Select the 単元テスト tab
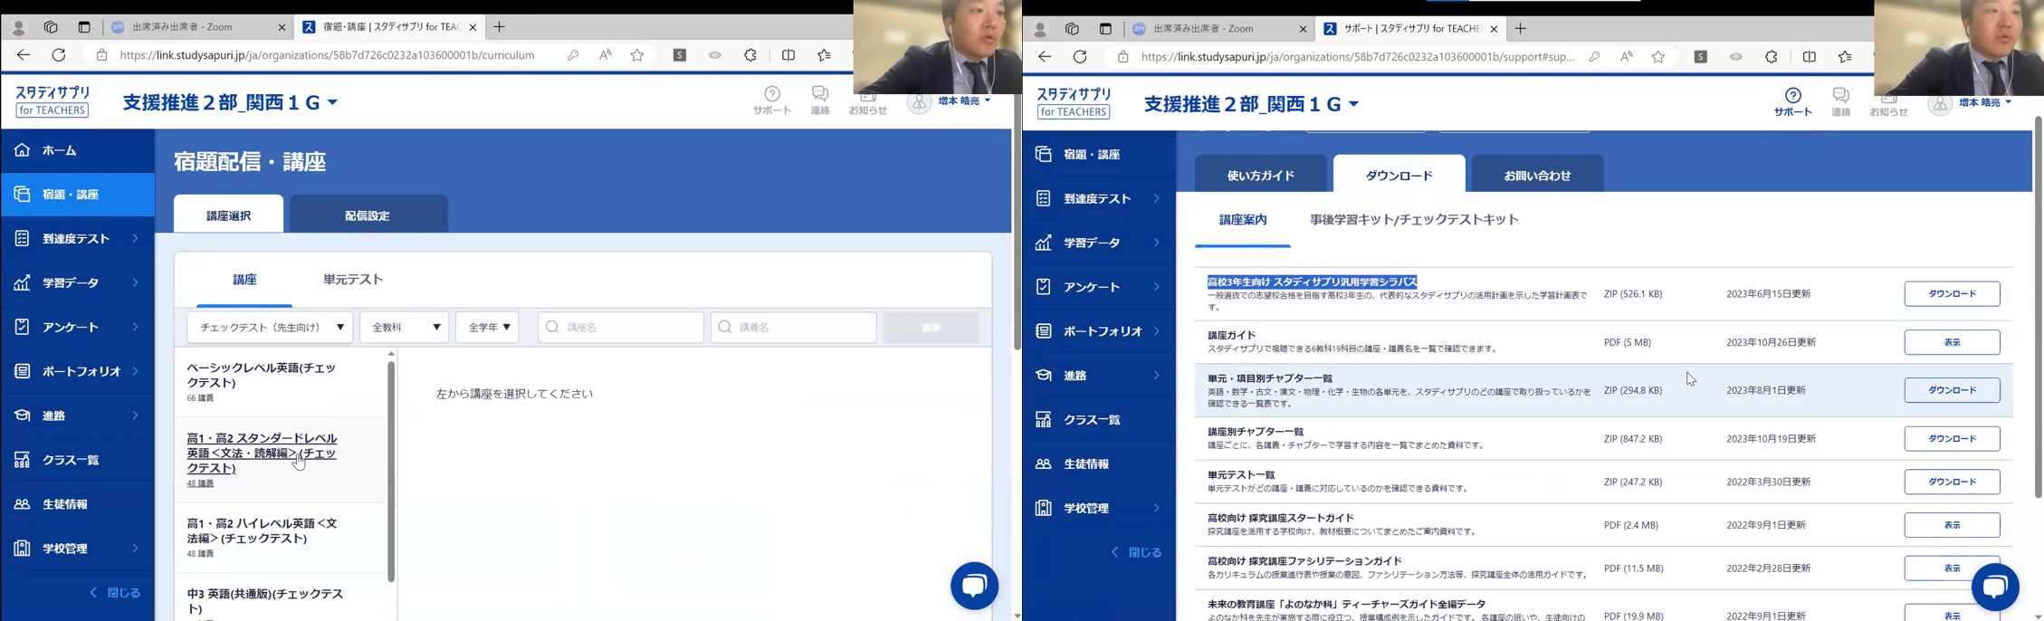Viewport: 2044px width, 621px height. pos(353,280)
